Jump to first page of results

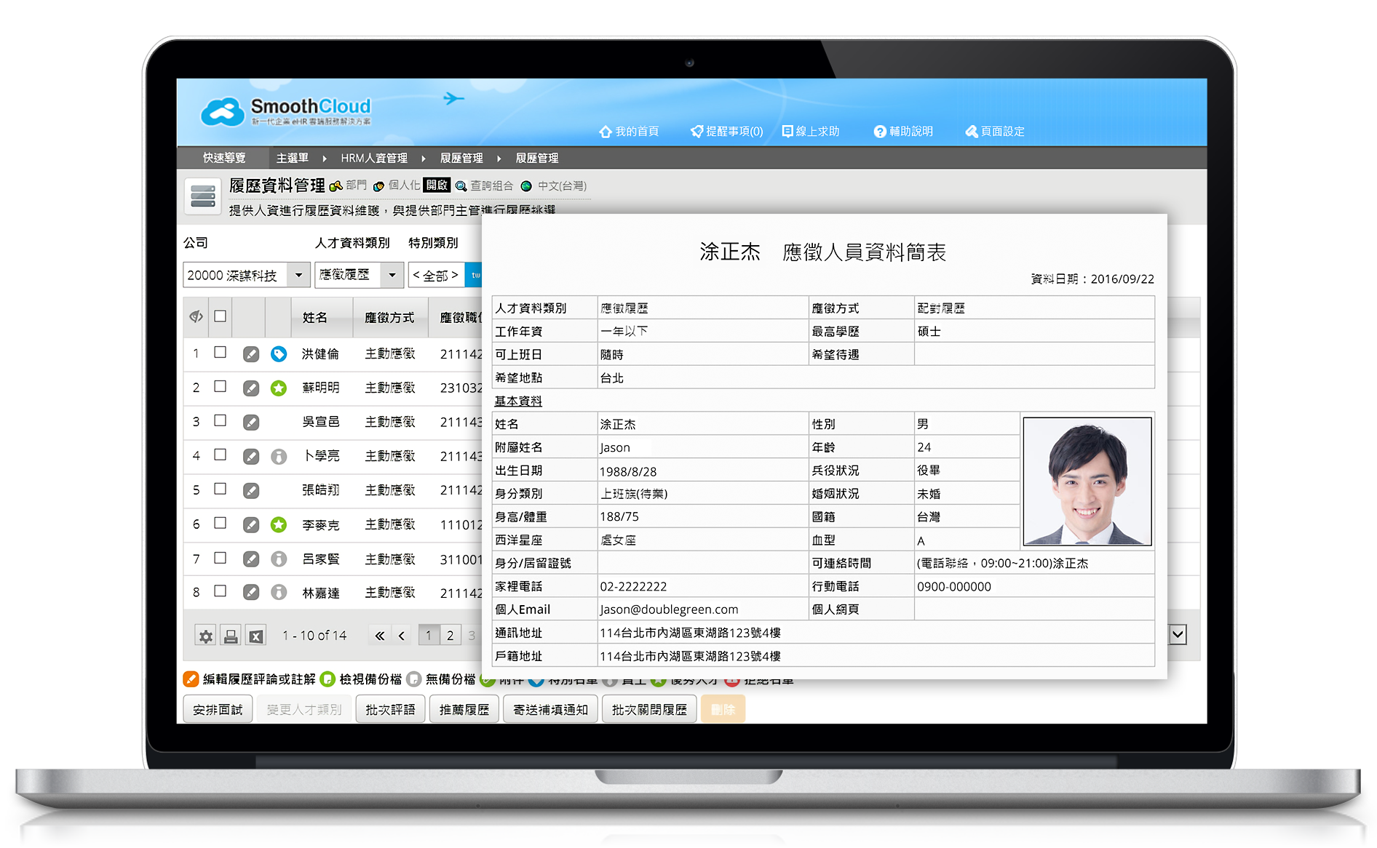(379, 636)
